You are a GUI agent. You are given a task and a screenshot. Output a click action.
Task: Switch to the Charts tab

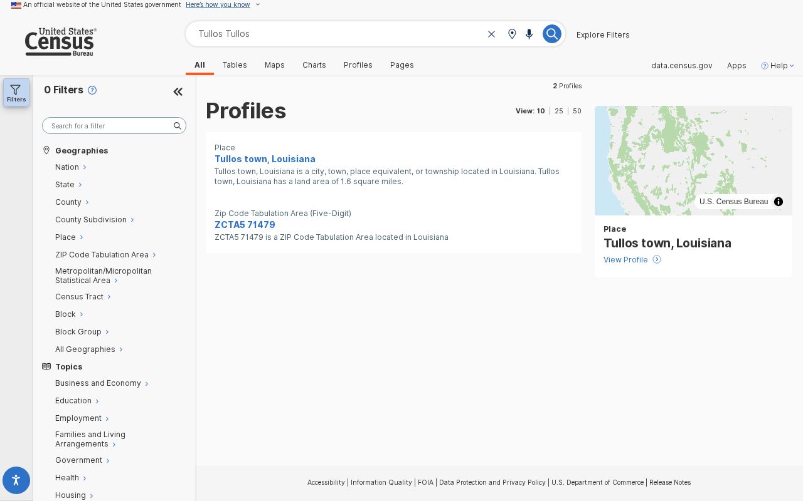tap(314, 65)
